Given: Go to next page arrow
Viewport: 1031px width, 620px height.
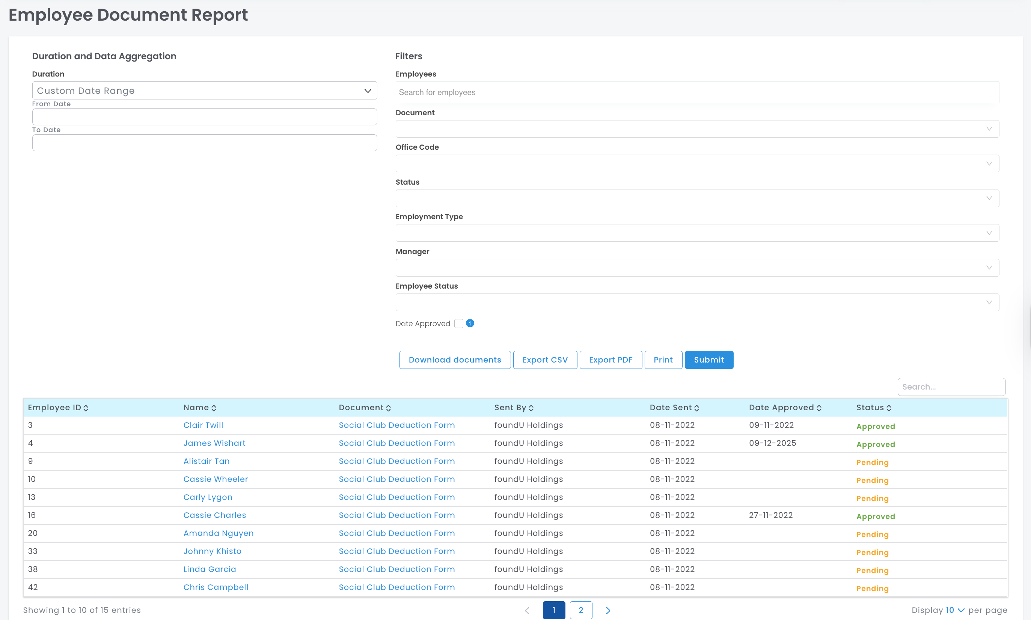Looking at the screenshot, I should (608, 610).
